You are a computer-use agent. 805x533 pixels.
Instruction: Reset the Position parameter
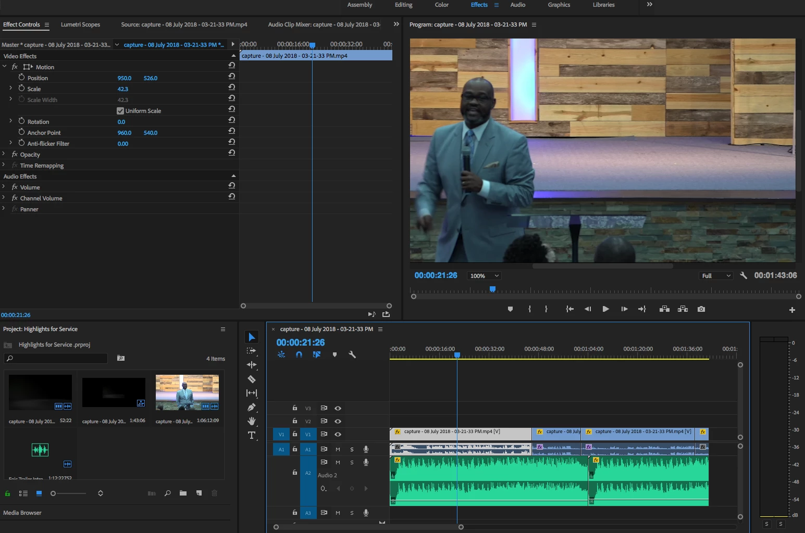pos(231,76)
